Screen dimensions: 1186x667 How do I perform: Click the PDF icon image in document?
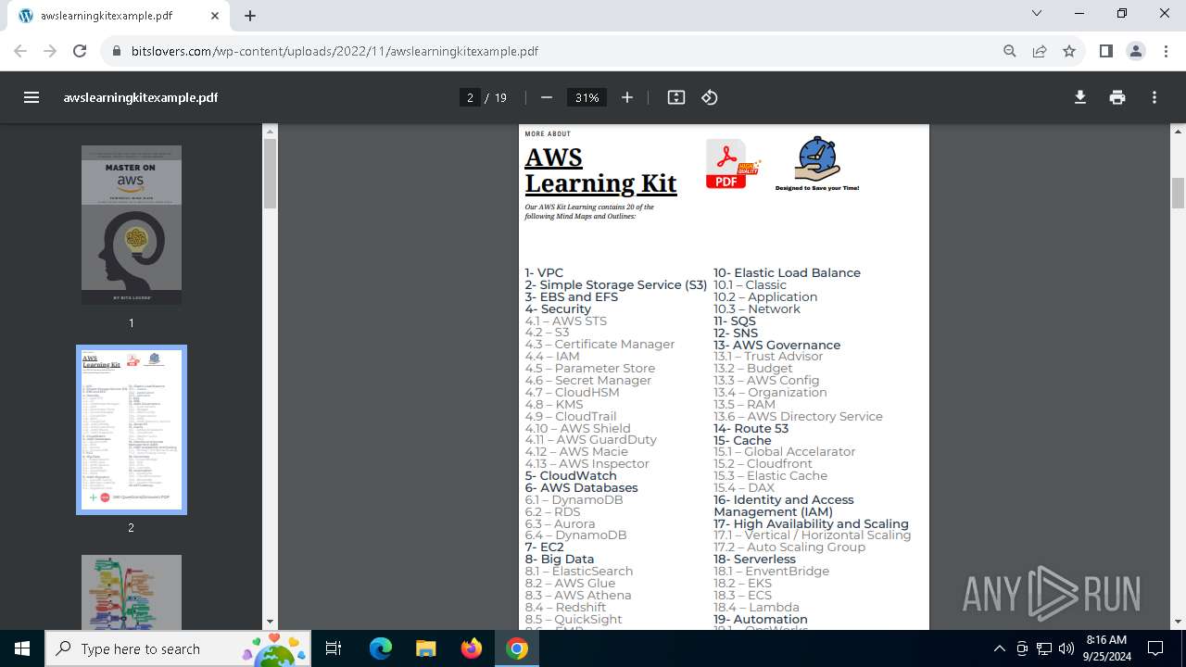[732, 164]
